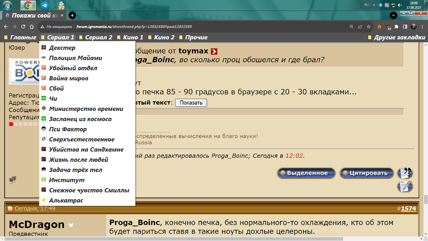Viewport: 428px width, 241px height.
Task: Click the RU language indicator in tray
Action: pyautogui.click(x=366, y=5)
